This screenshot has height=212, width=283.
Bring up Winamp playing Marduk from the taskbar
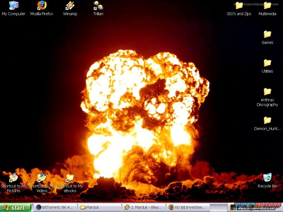click(x=143, y=207)
